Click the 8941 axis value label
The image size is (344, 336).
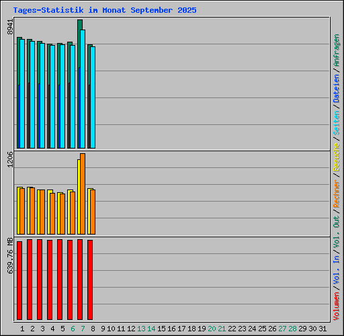pos(10,27)
